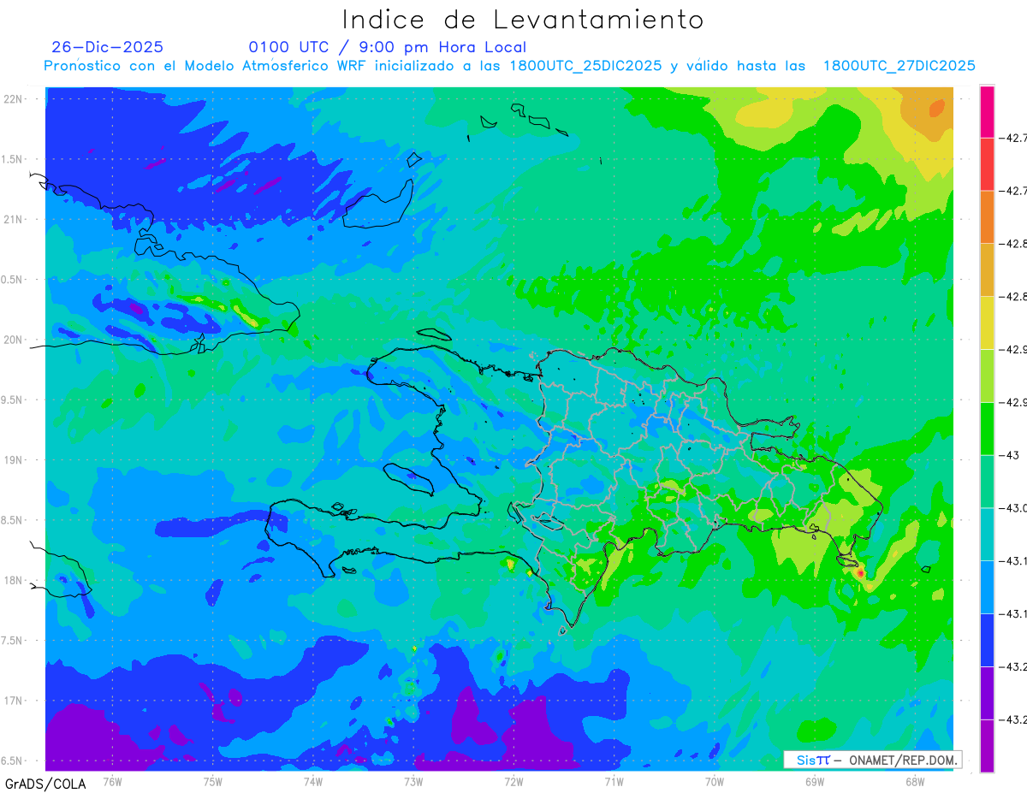The width and height of the screenshot is (1027, 793).
Task: Click the 'Pronostico con el Modelo Atmosferico WRF' line
Action: coord(509,66)
